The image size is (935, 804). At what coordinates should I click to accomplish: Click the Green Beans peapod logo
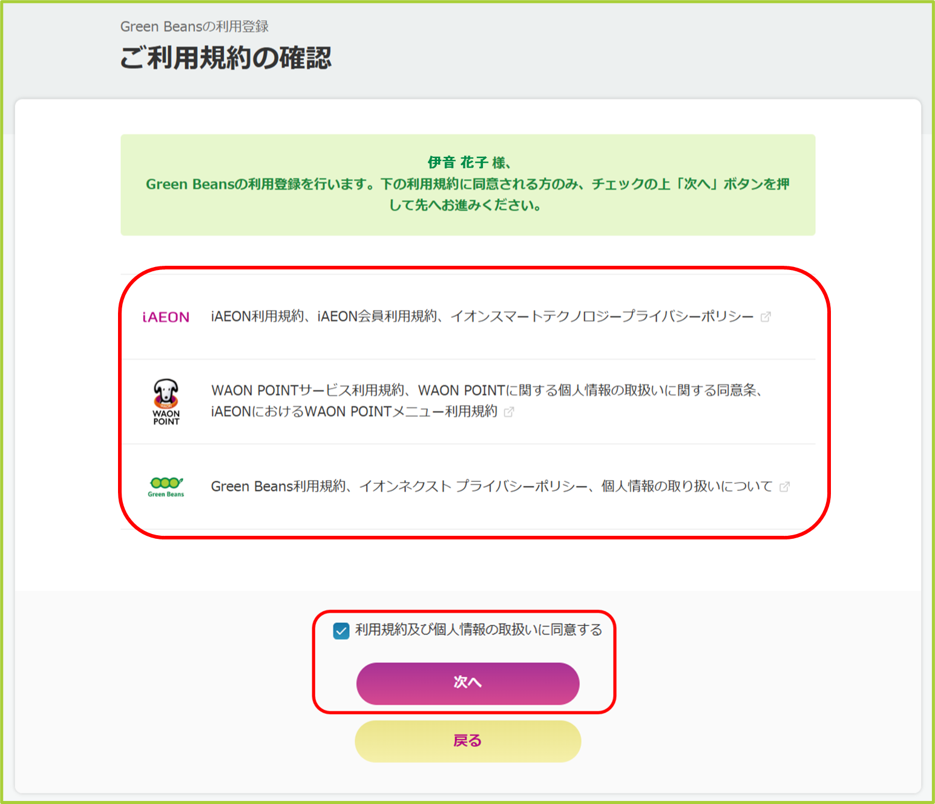(x=166, y=486)
